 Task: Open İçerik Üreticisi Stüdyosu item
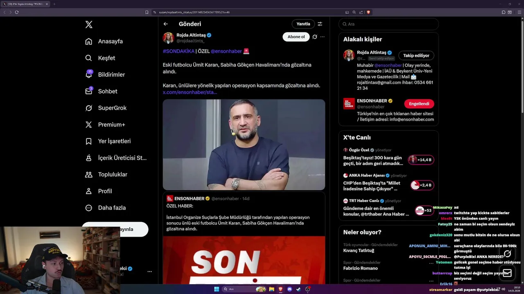(x=115, y=158)
